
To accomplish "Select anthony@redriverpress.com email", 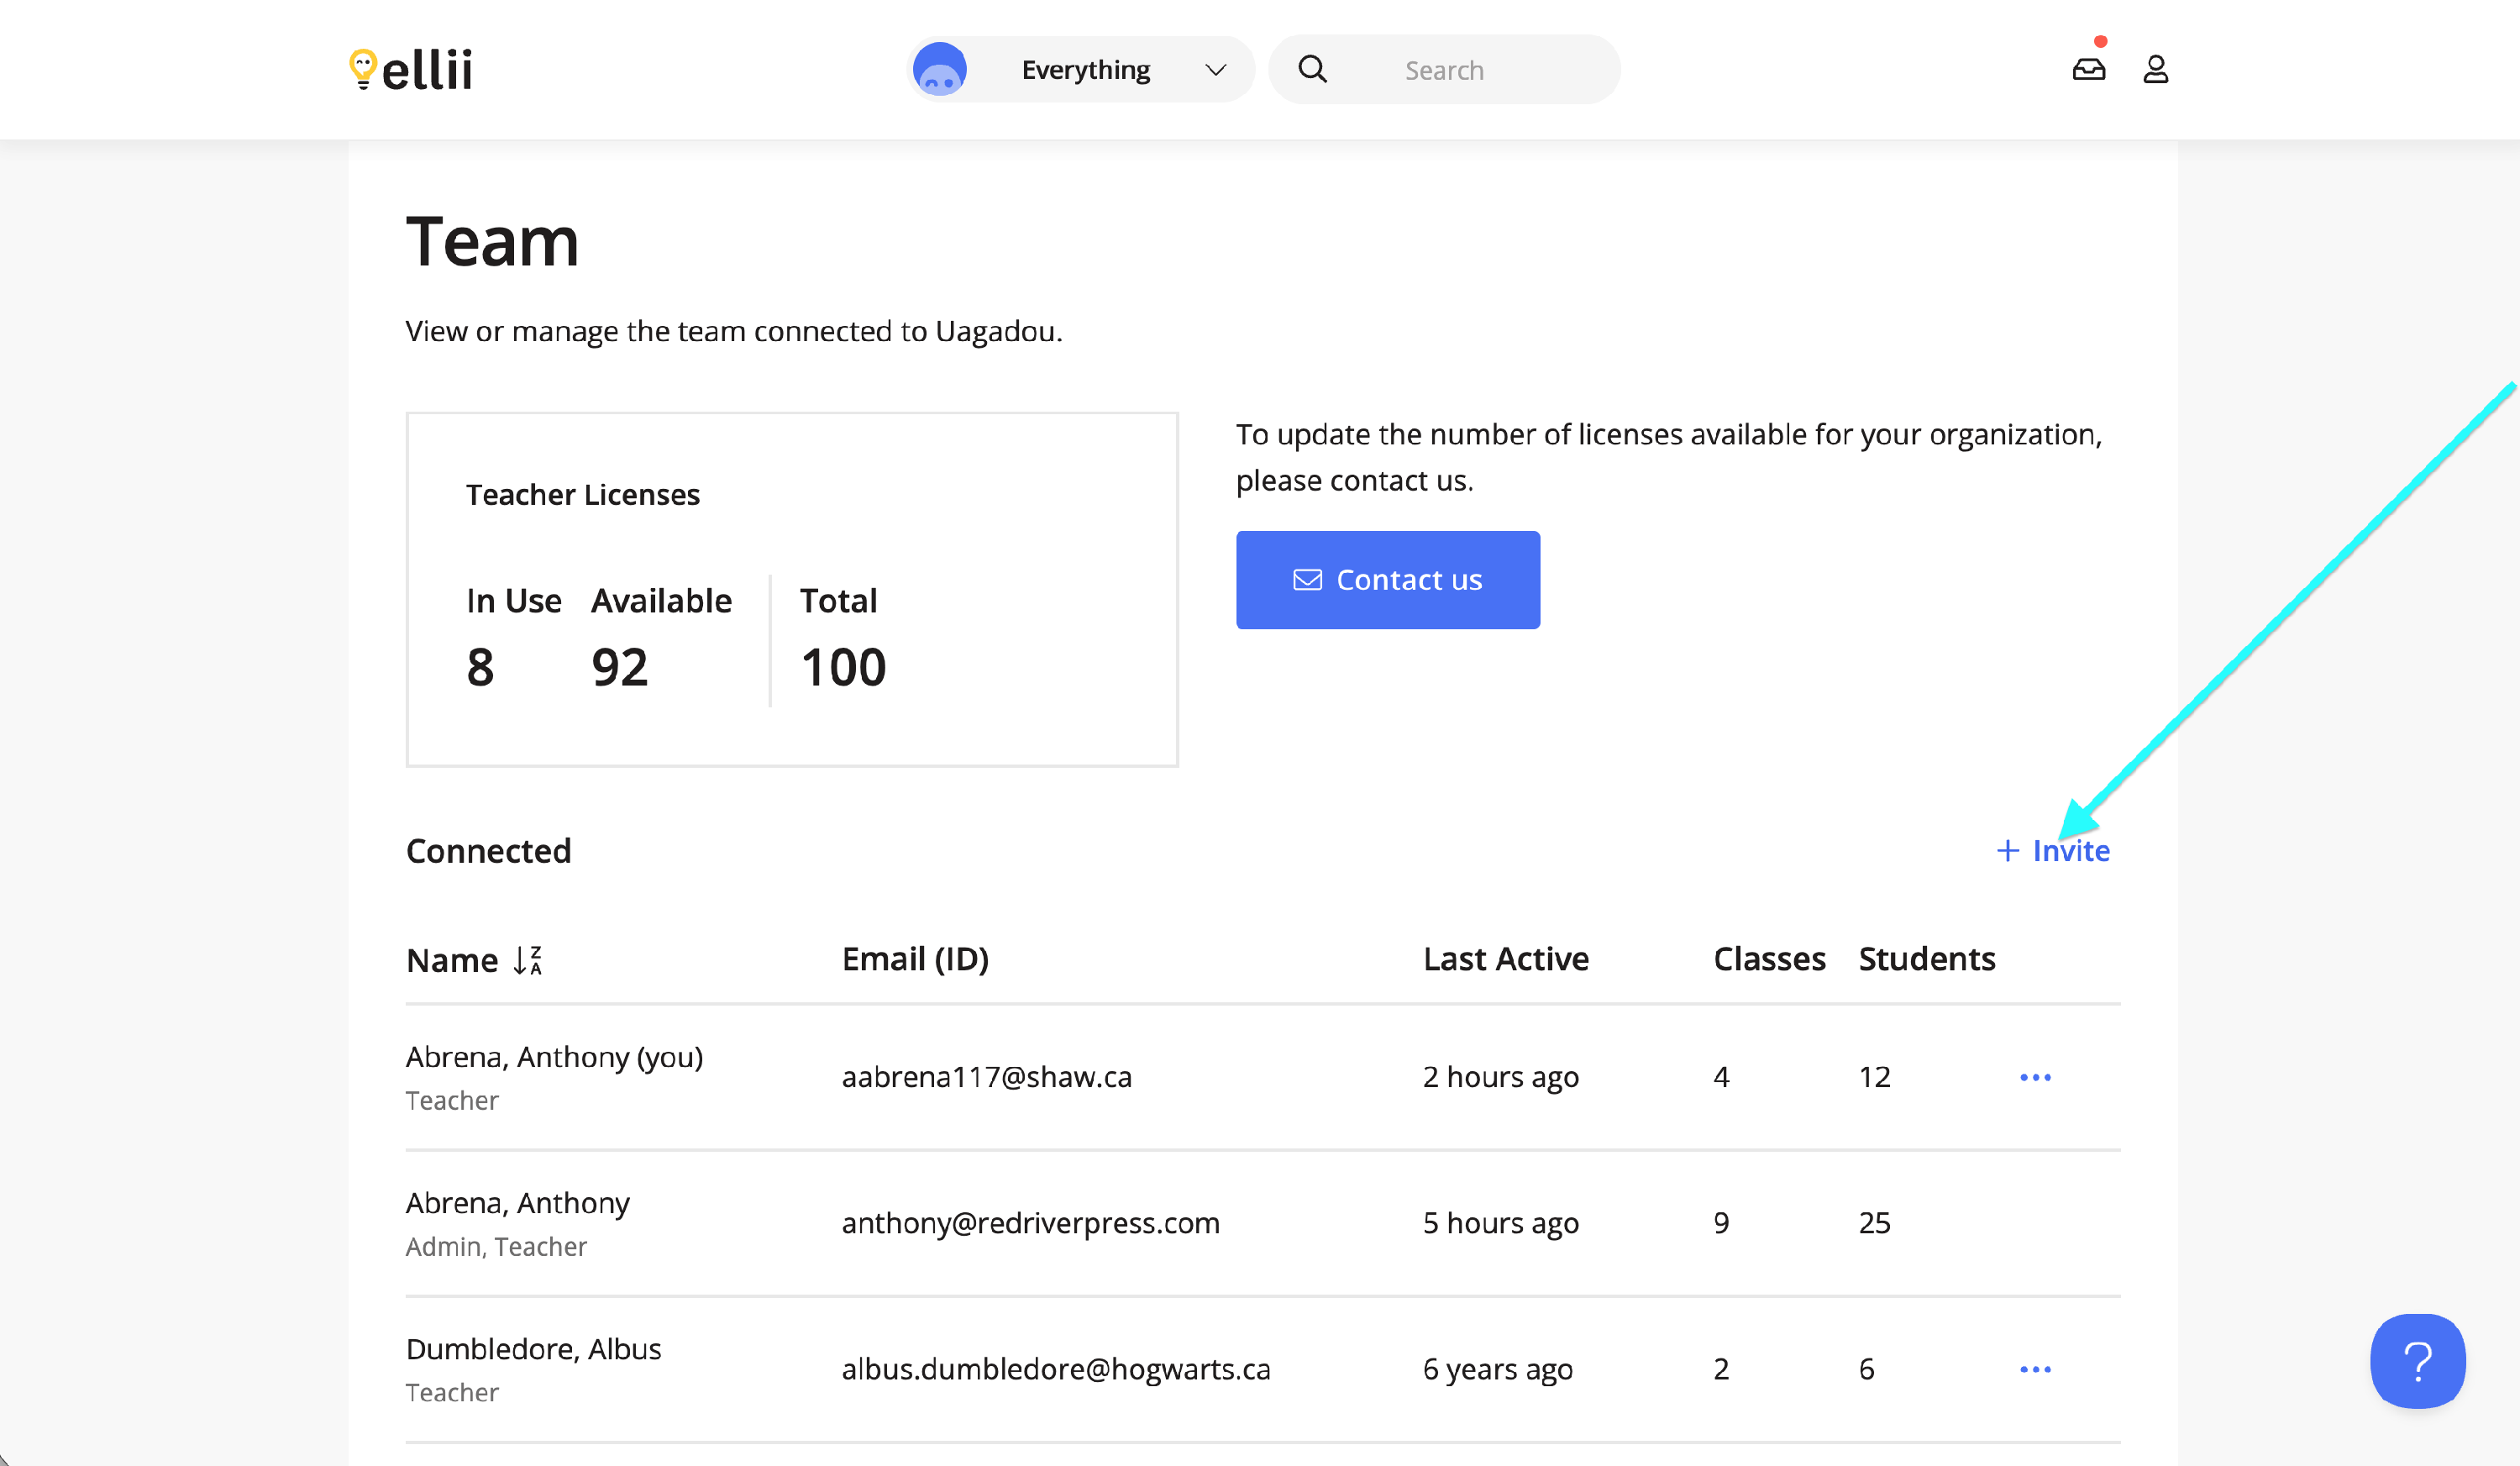I will pos(1030,1223).
